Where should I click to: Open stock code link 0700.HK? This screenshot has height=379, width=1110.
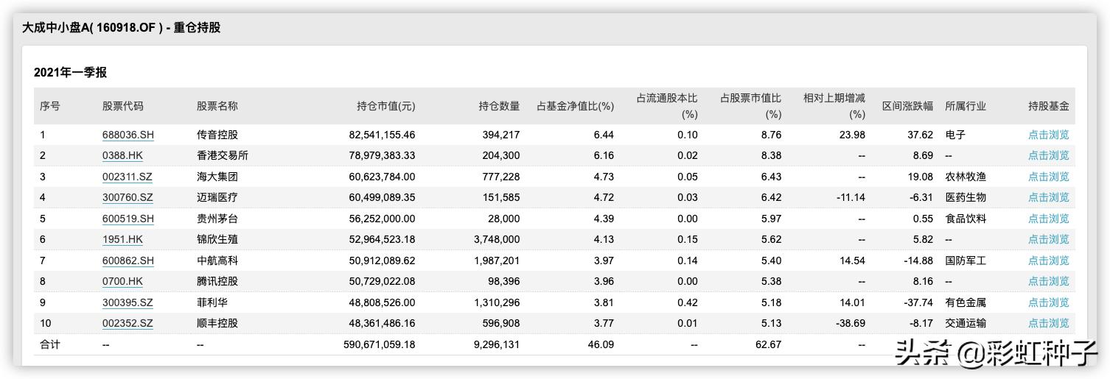[123, 281]
